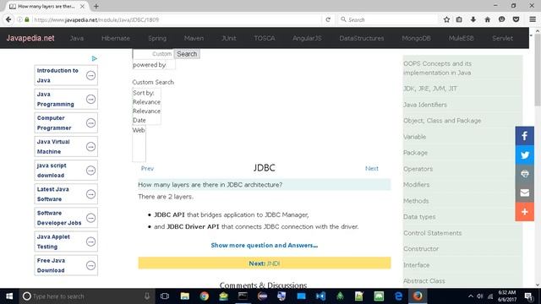
Task: Select 'Date' in the Sort by list
Action: pos(139,120)
